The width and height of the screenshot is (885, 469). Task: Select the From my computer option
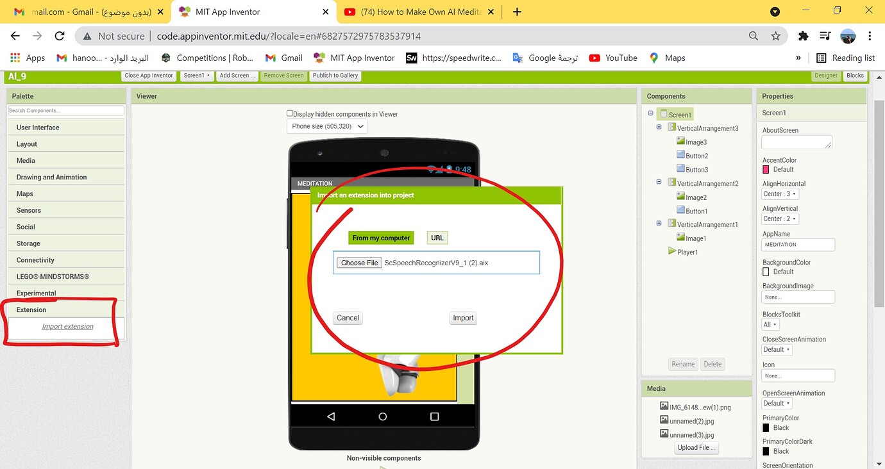pyautogui.click(x=380, y=238)
